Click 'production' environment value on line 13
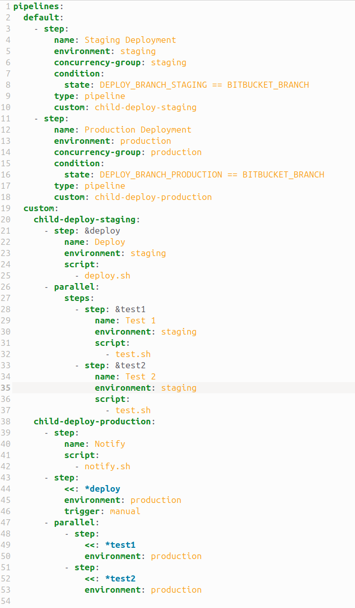 point(146,141)
